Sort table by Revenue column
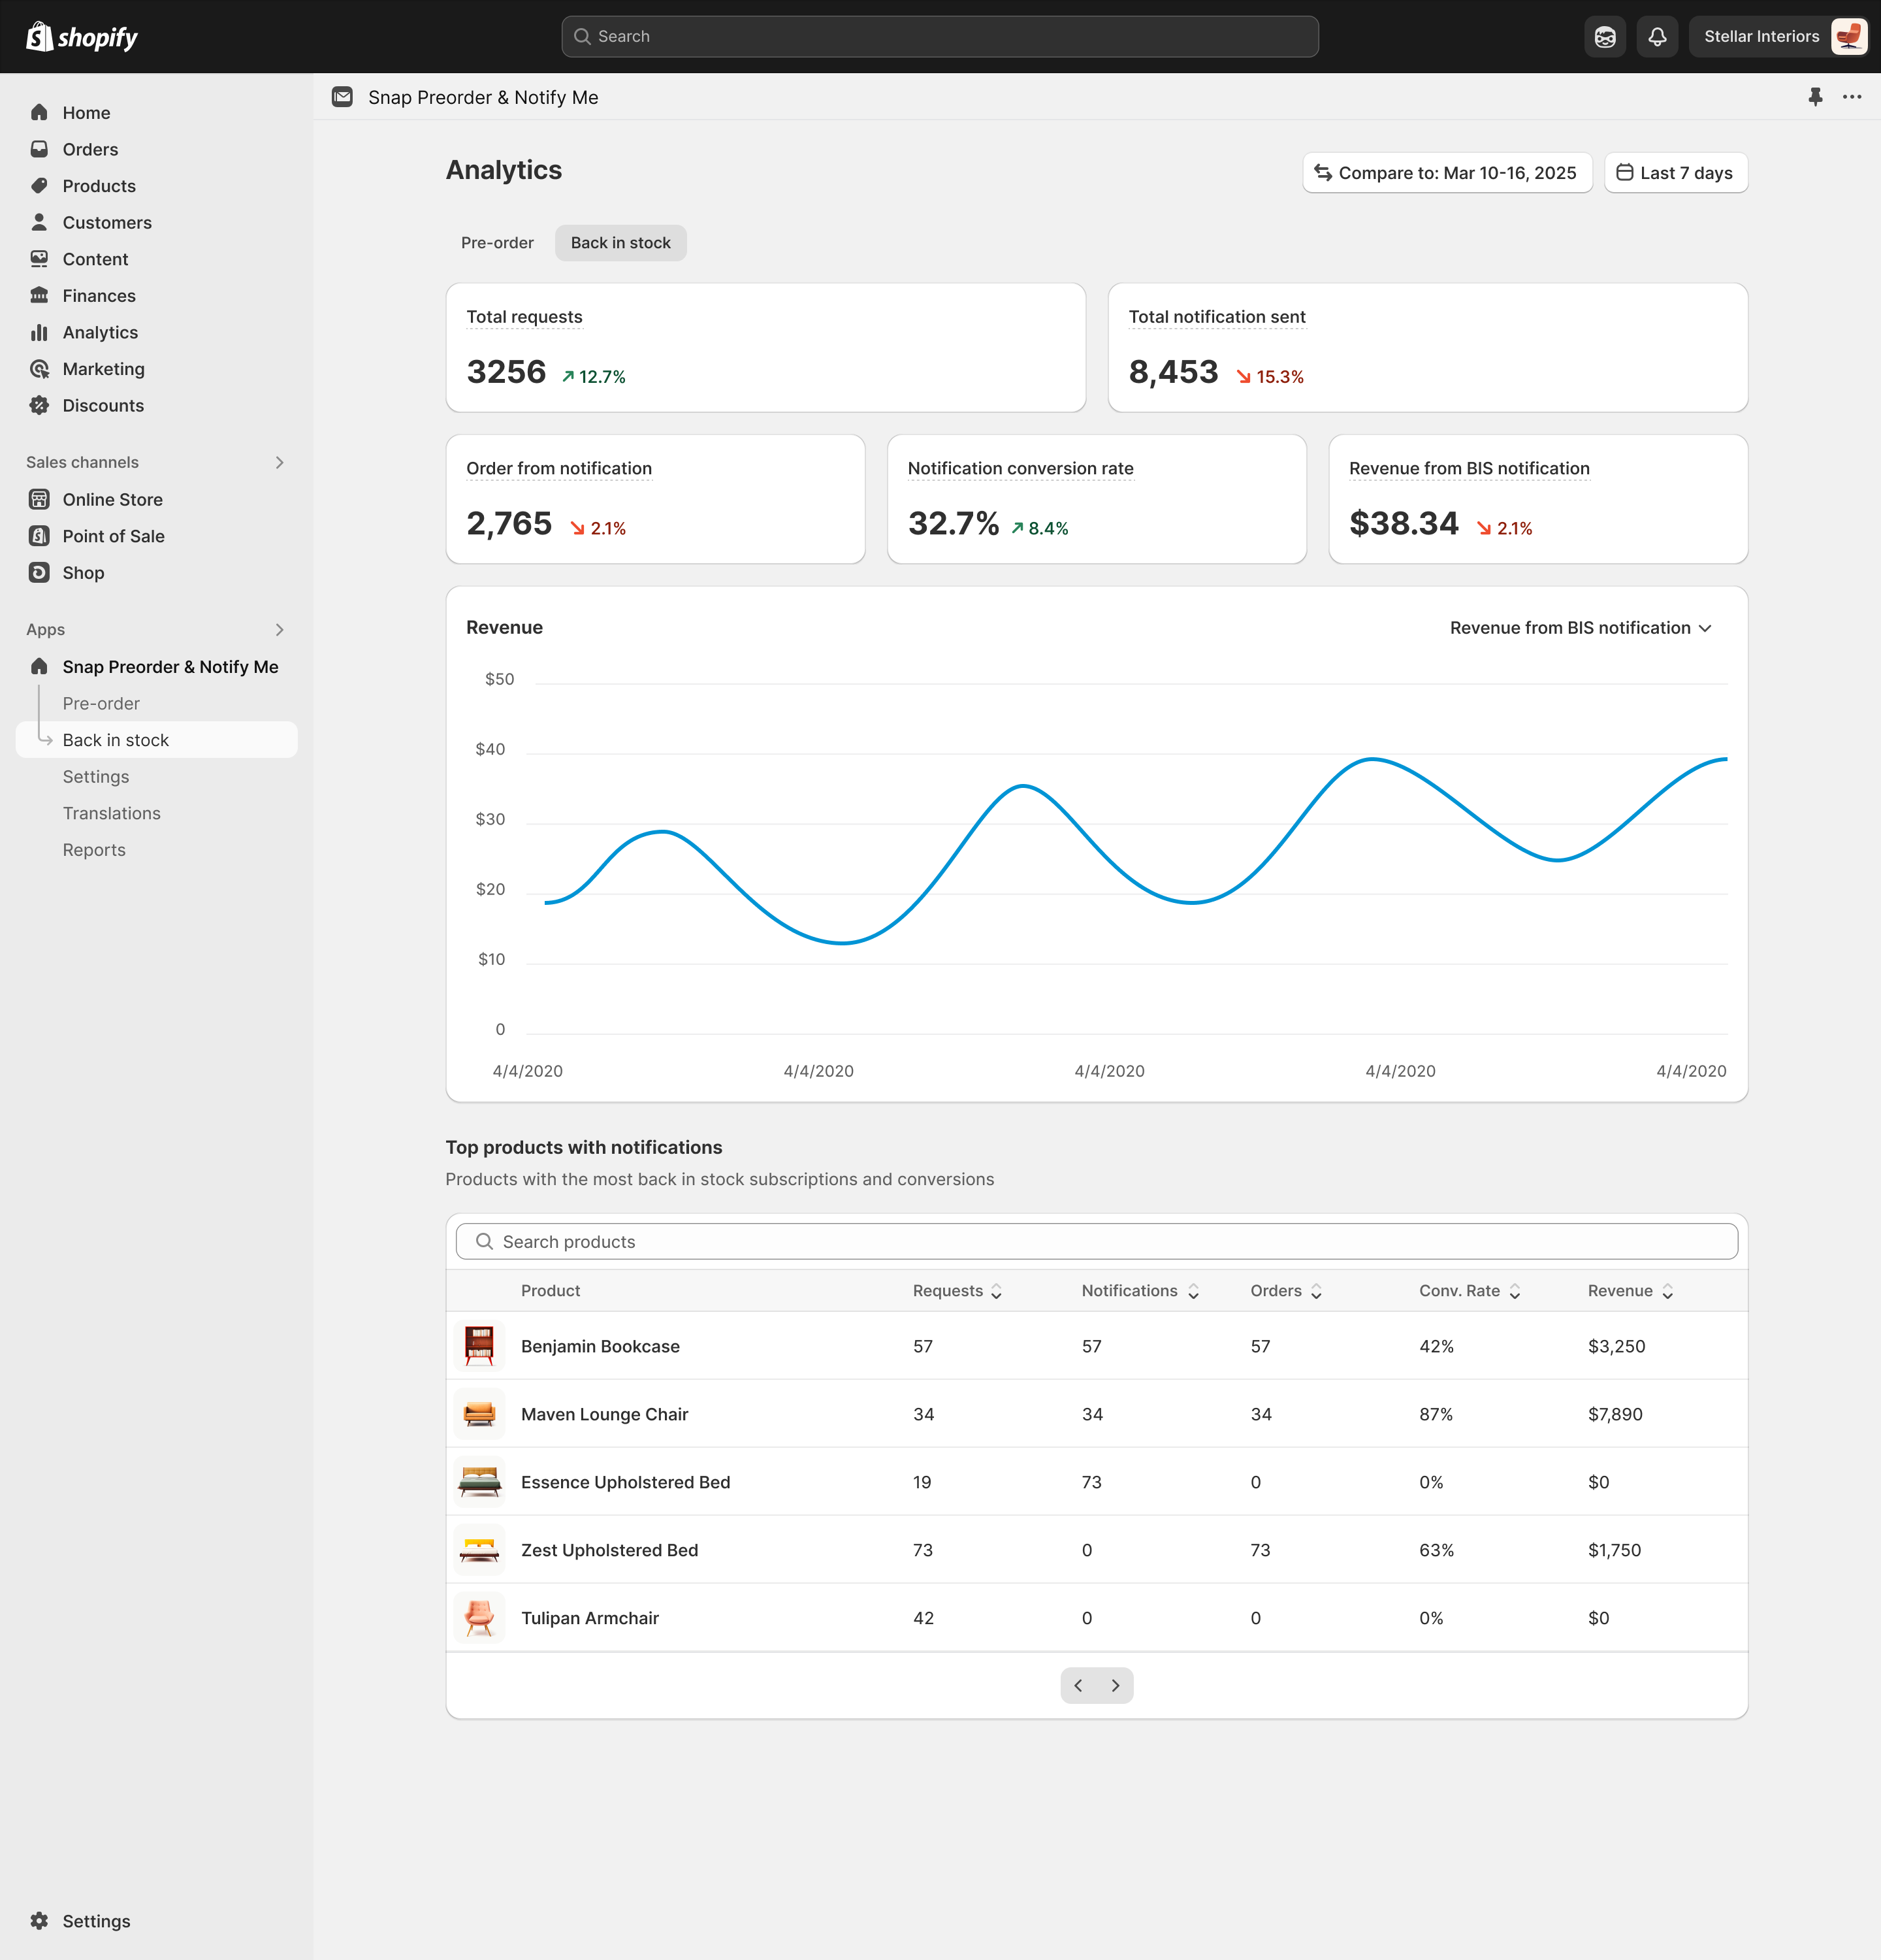 [x=1630, y=1291]
